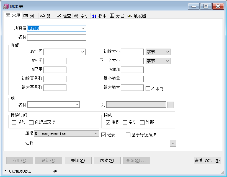
Task: Click the ellipsis button next to 簇 列
Action: (171, 105)
